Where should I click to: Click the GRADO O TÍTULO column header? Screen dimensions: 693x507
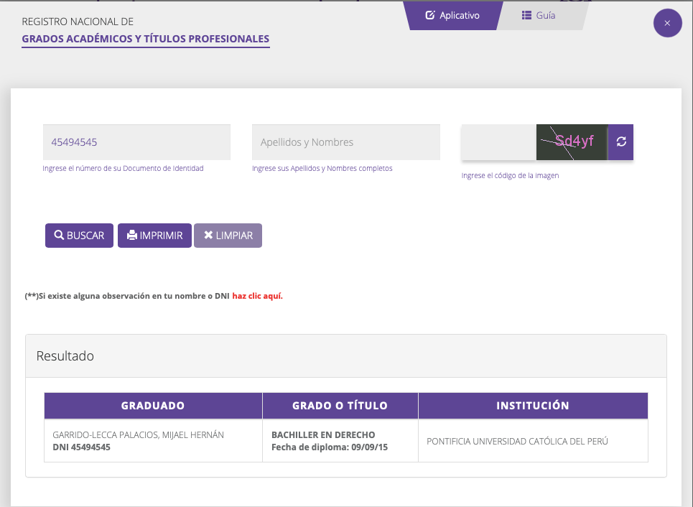pyautogui.click(x=340, y=406)
